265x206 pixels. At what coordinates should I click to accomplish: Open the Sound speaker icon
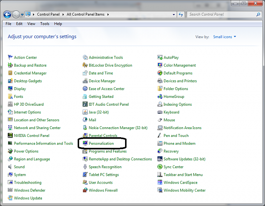10,167
